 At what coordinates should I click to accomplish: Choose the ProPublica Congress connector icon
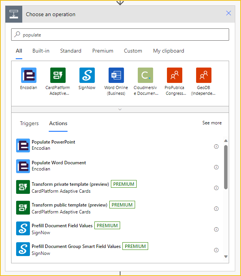coord(175,75)
